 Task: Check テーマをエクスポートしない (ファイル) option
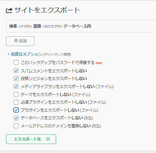pos(16,94)
